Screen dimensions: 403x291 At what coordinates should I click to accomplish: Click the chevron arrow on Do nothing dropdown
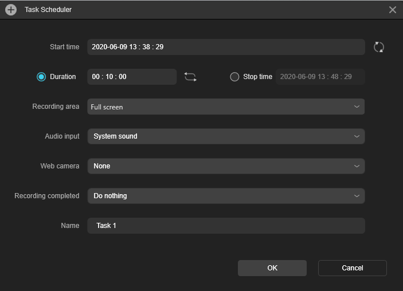357,196
